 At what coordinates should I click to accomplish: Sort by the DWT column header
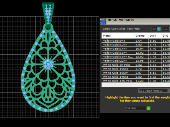154,36
